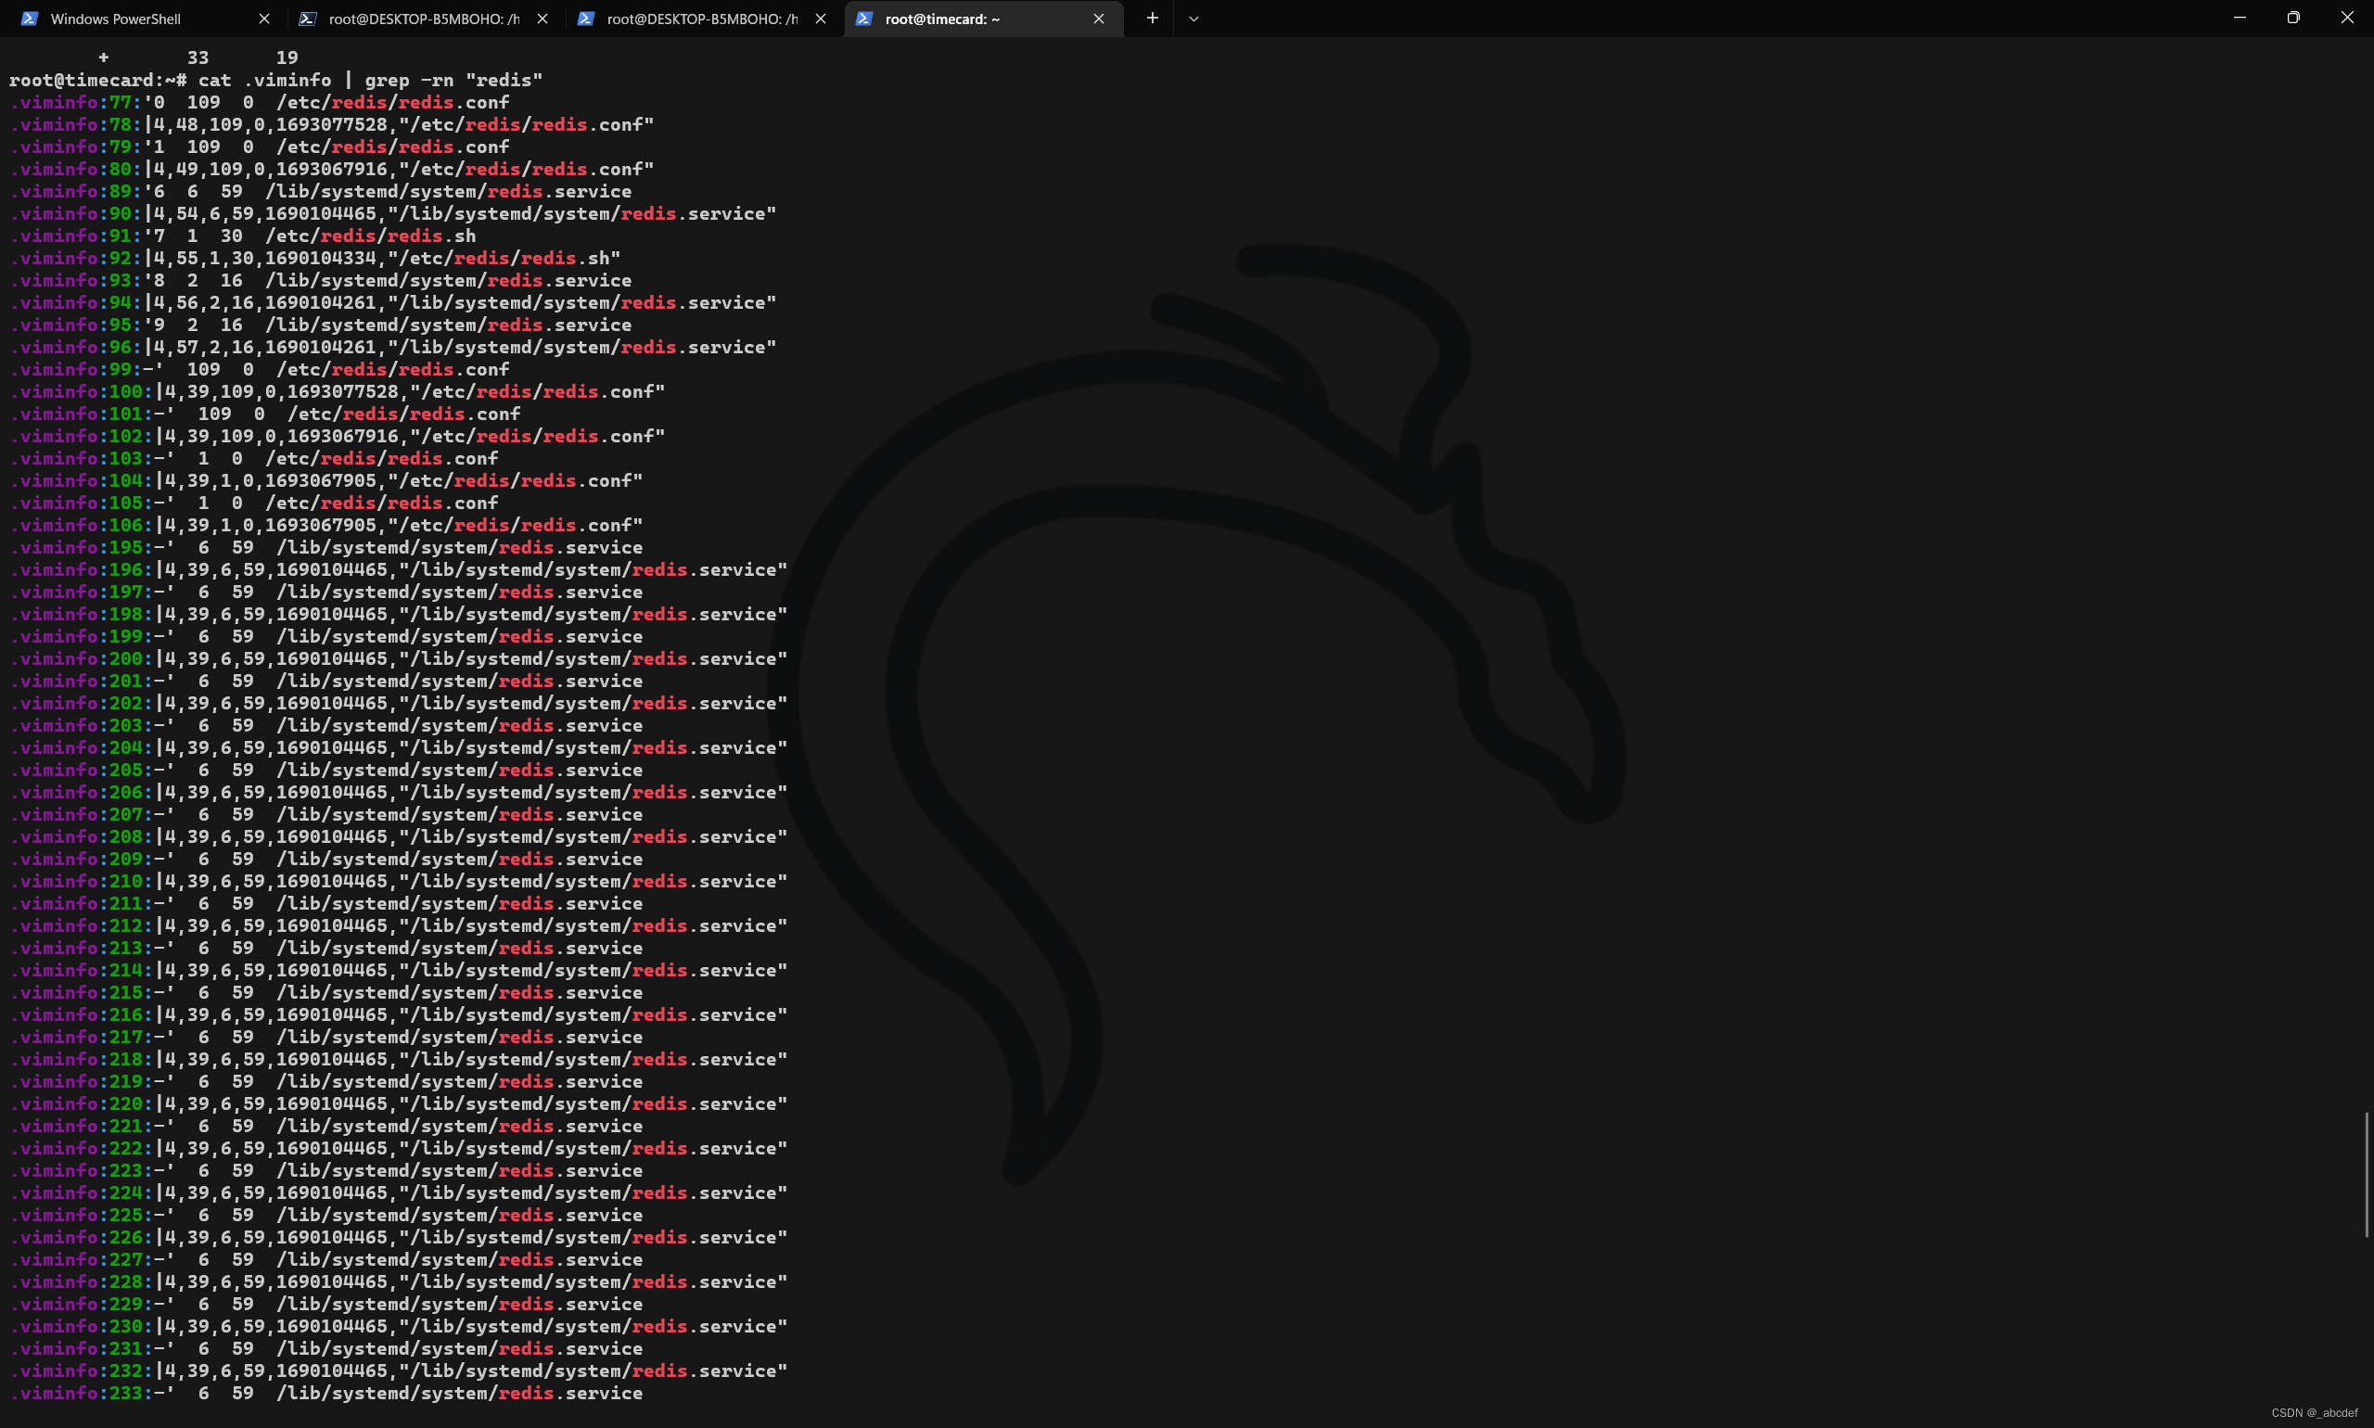The image size is (2374, 1428).
Task: Click the .viminfo:92 redis.sh output line
Action: click(317, 258)
